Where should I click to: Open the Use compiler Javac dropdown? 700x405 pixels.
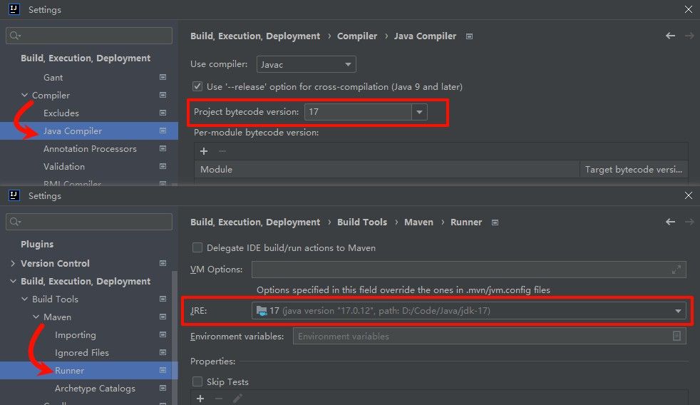tap(307, 64)
